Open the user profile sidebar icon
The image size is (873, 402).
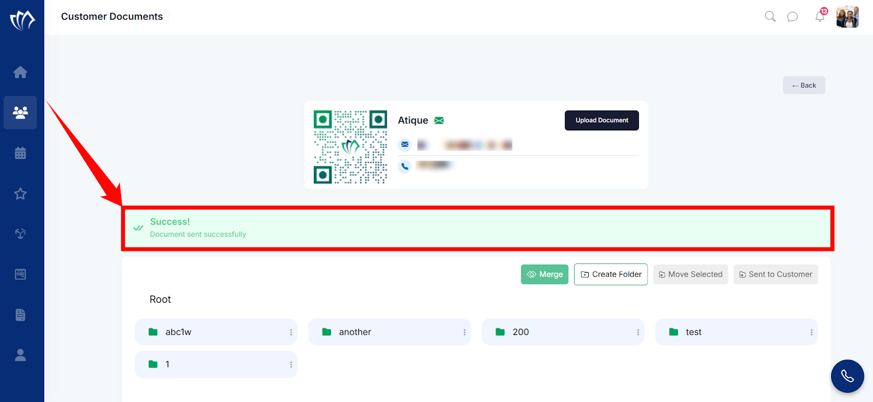point(20,355)
